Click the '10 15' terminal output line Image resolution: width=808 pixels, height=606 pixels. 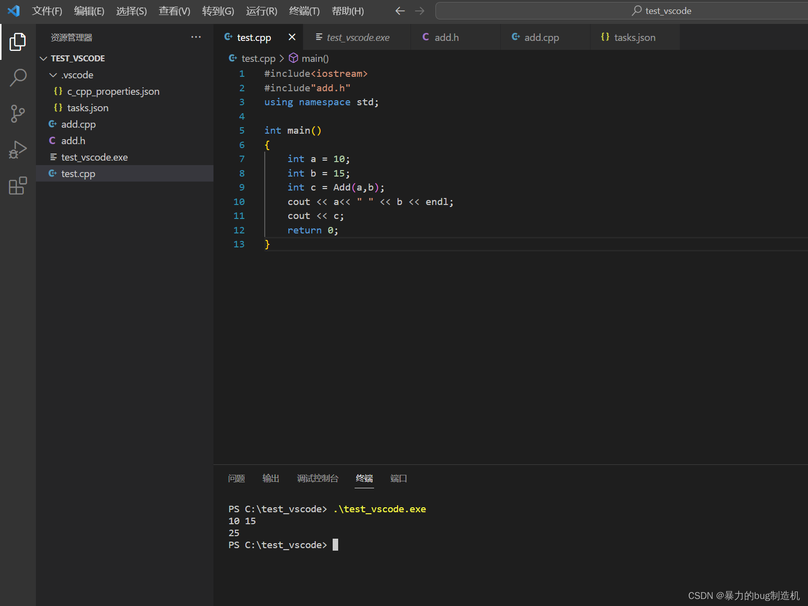pyautogui.click(x=242, y=521)
